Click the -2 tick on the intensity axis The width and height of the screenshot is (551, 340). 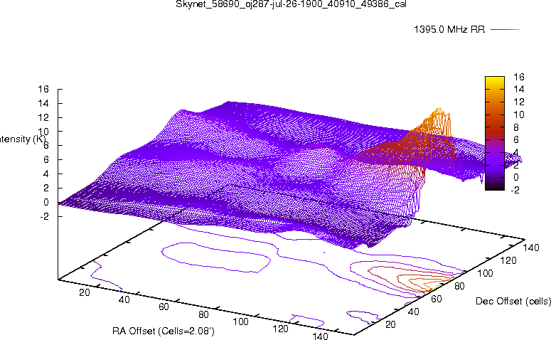(44, 216)
